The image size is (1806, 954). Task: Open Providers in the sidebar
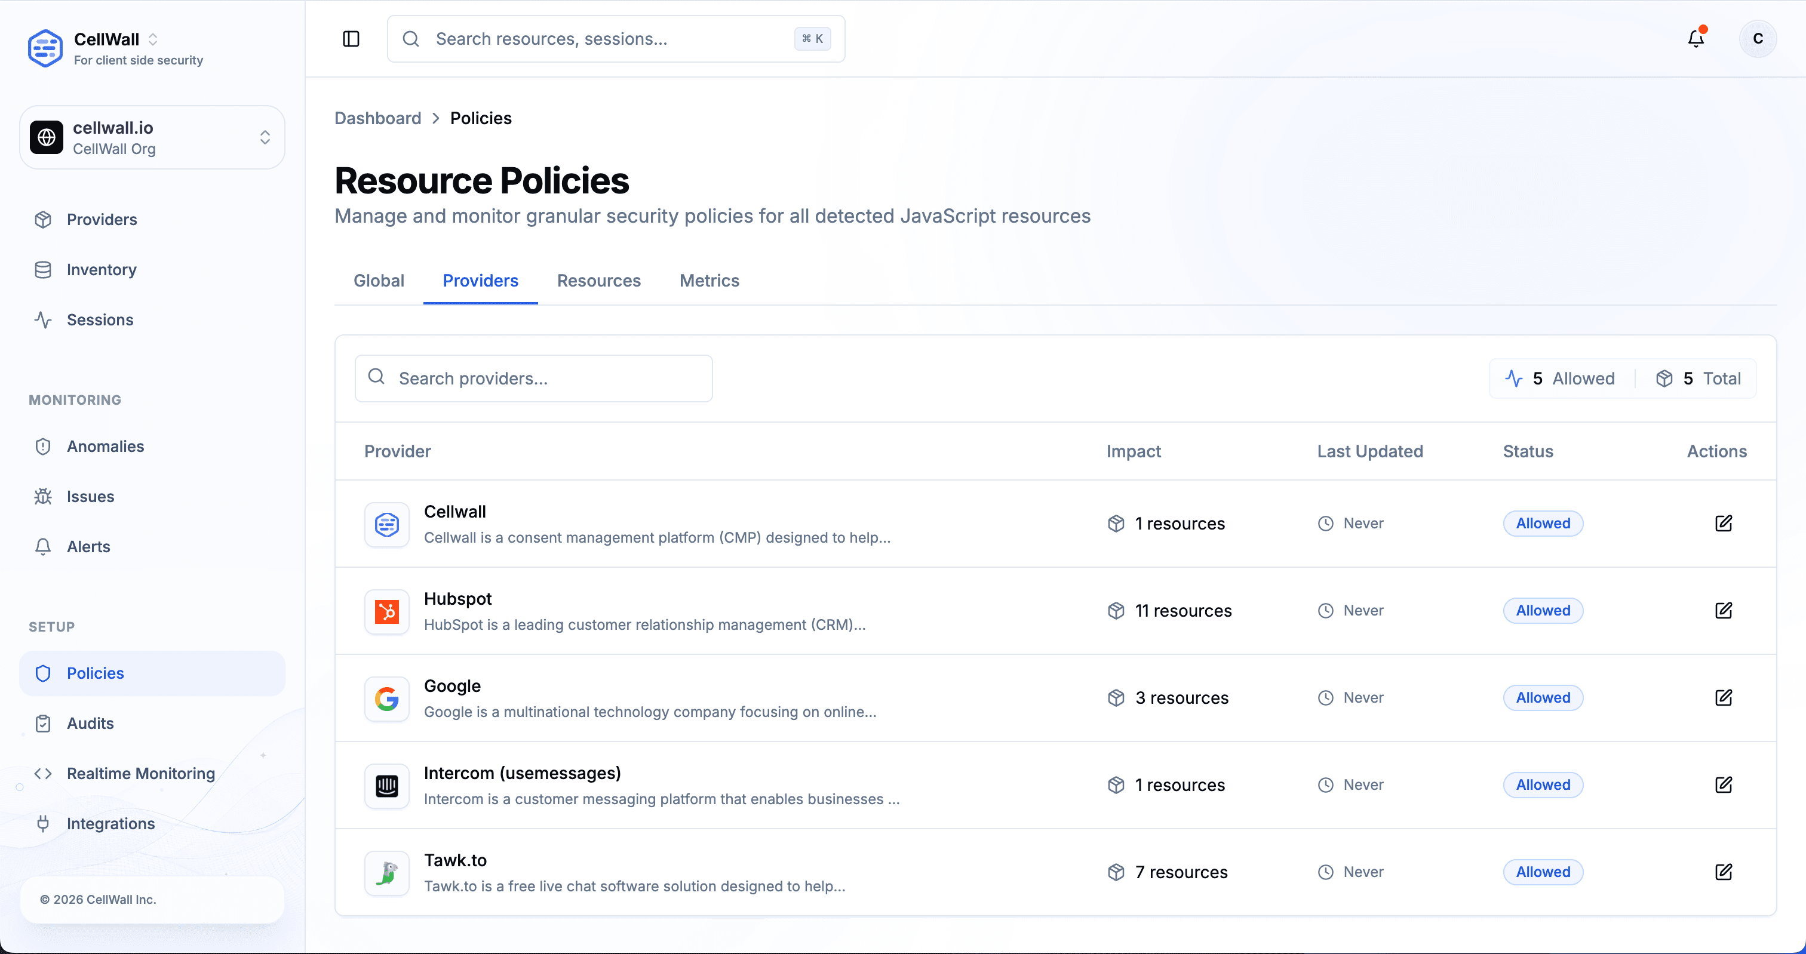pyautogui.click(x=152, y=220)
